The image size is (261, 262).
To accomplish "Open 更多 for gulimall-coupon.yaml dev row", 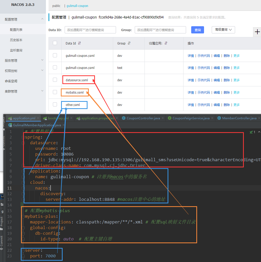I will click(x=236, y=56).
